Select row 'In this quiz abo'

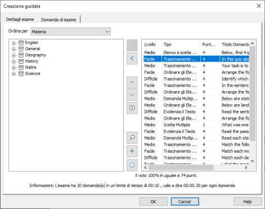196,59
